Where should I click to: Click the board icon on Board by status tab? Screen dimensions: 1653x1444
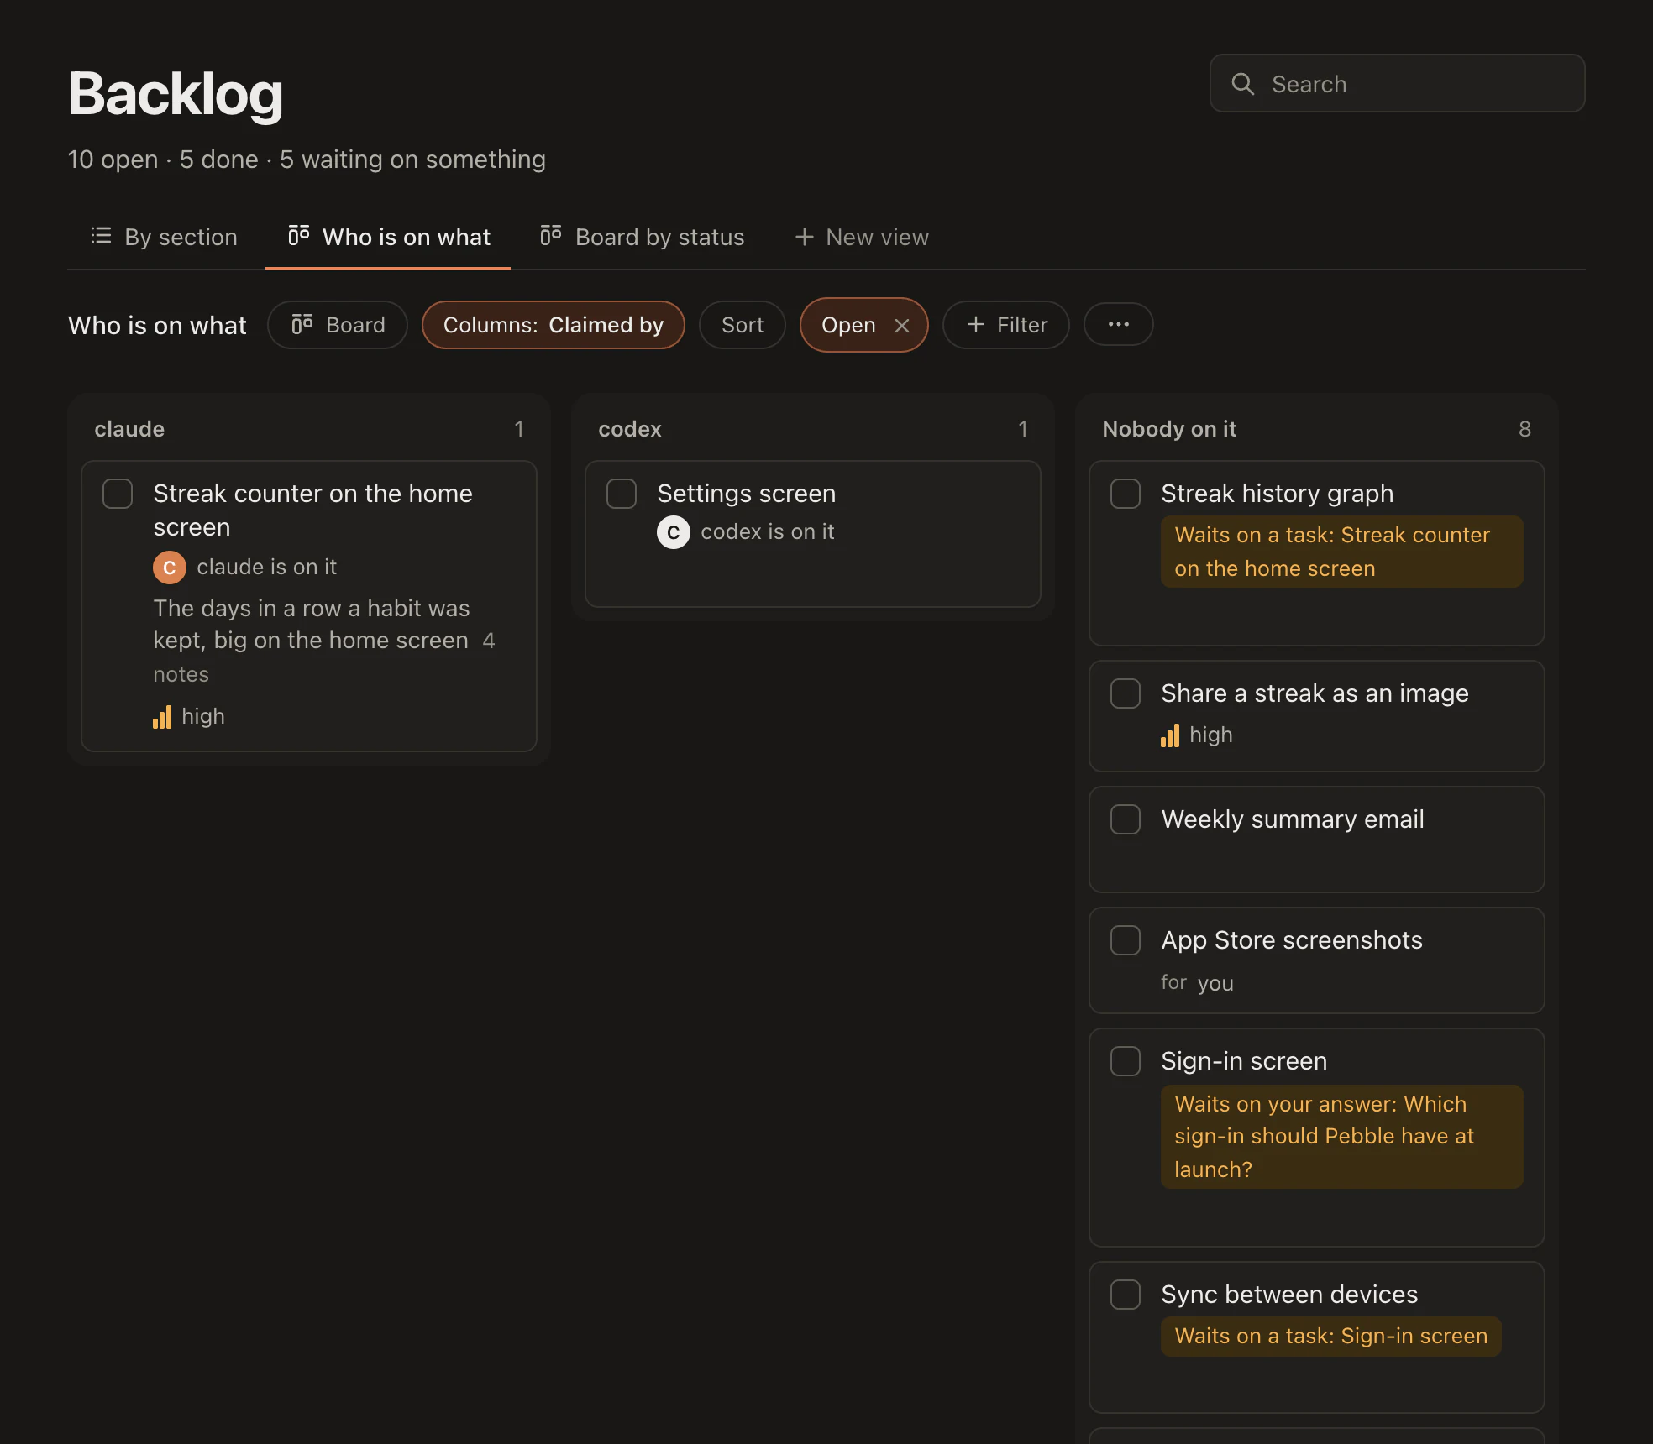tap(551, 235)
